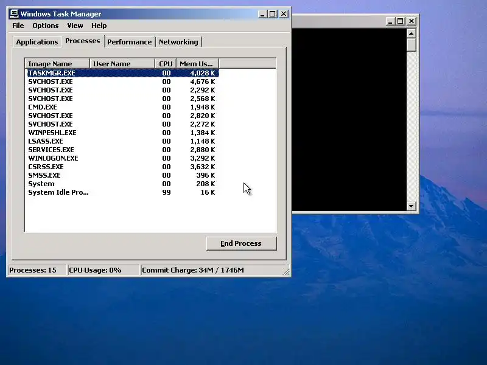Sort by Mem Usage column header

[x=197, y=64]
